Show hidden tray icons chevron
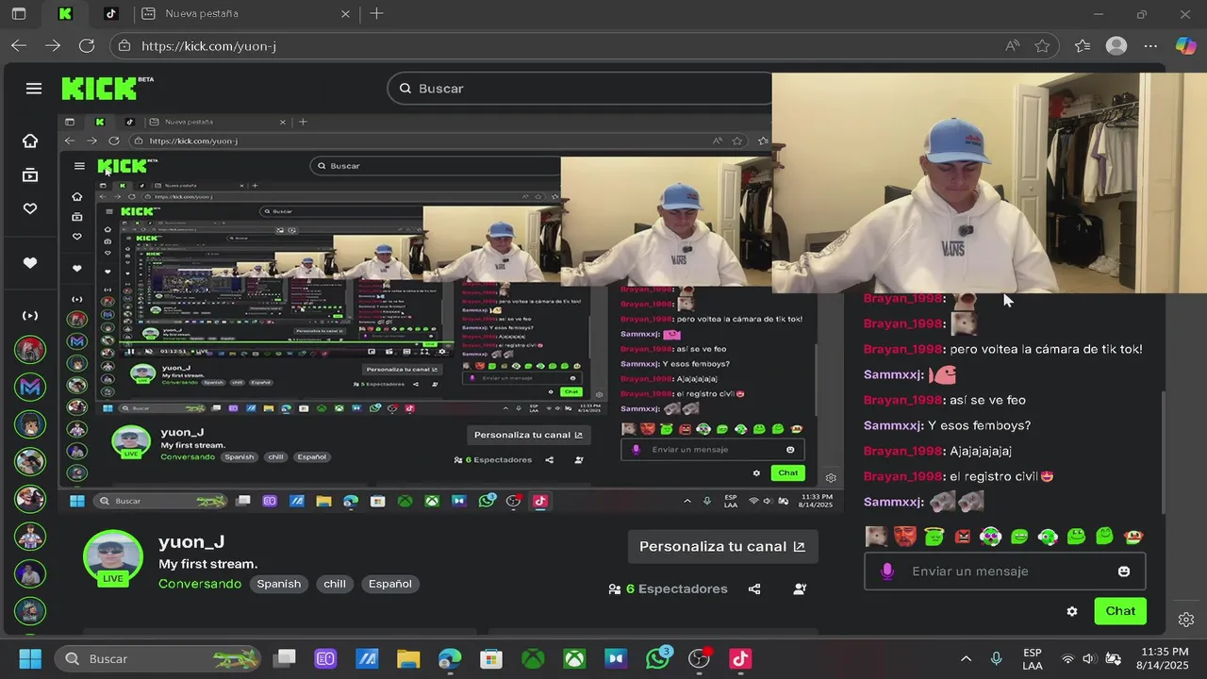1207x679 pixels. (x=966, y=658)
